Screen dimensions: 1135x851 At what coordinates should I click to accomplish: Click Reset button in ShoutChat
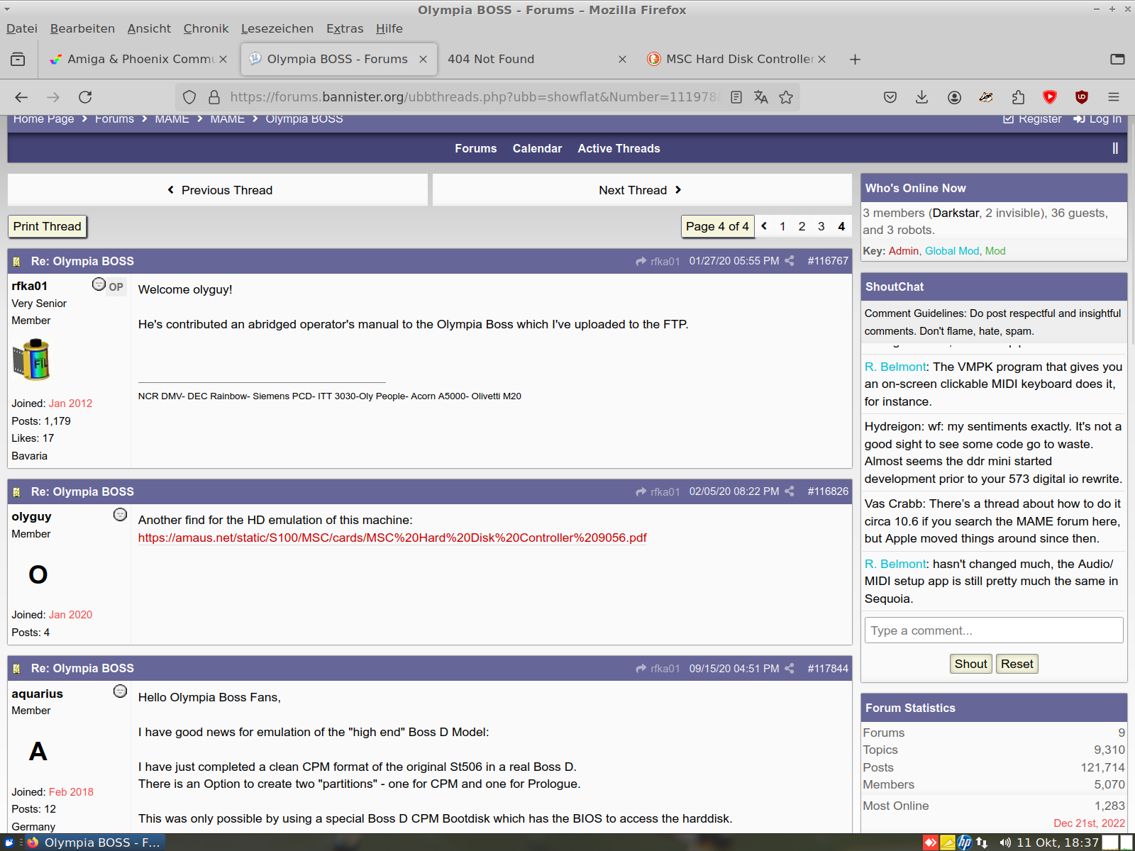(x=1017, y=664)
